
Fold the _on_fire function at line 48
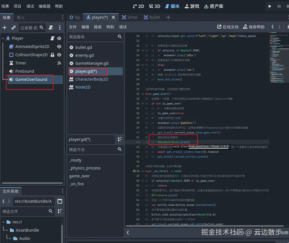[143, 171]
